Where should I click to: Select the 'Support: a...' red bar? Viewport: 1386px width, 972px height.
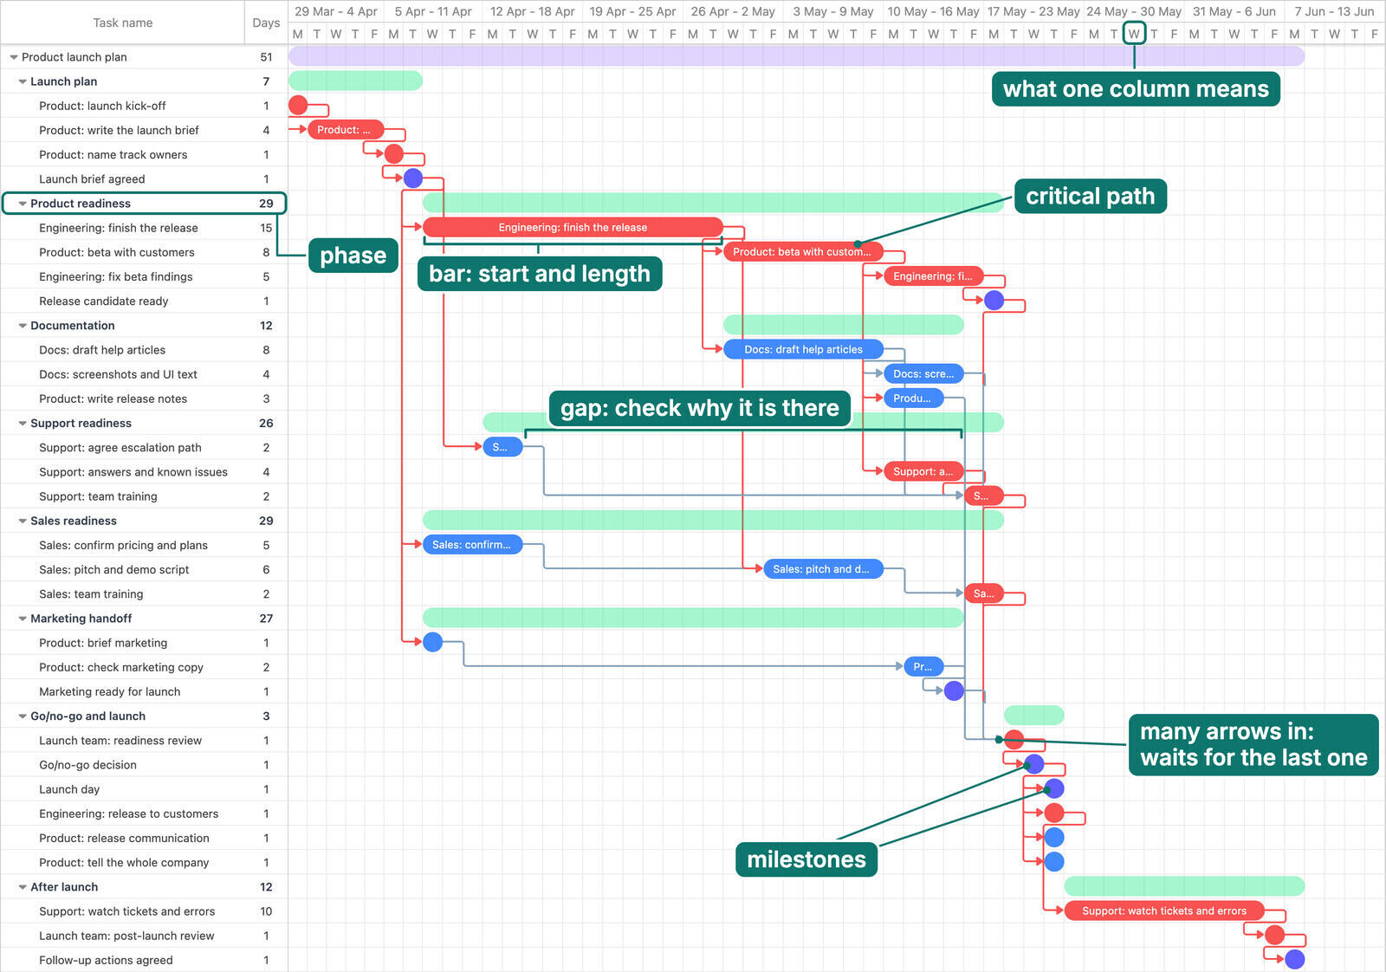[x=923, y=472]
